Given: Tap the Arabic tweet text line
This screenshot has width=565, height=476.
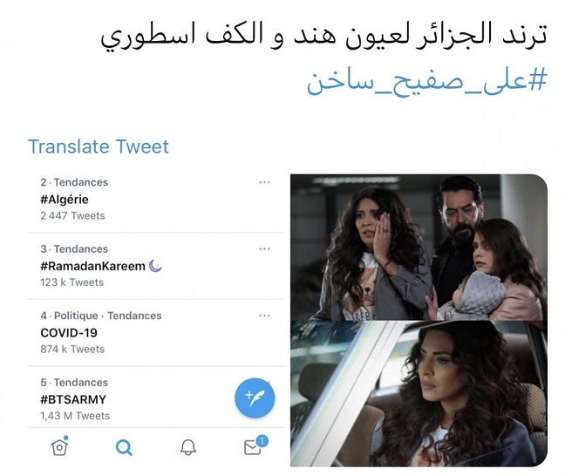Looking at the screenshot, I should pos(323,36).
